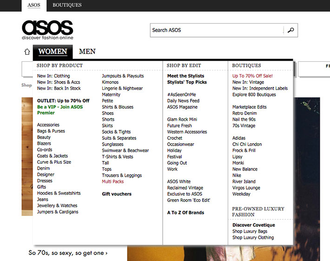This screenshot has height=261, width=330.
Task: Browse Dresses
Action: (45, 181)
